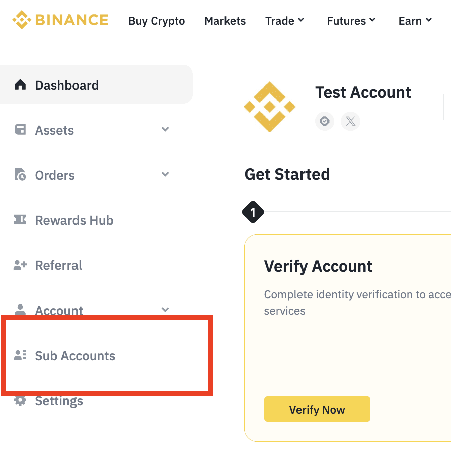The width and height of the screenshot is (451, 457).
Task: Click the Test Account profile avatar
Action: (x=270, y=107)
